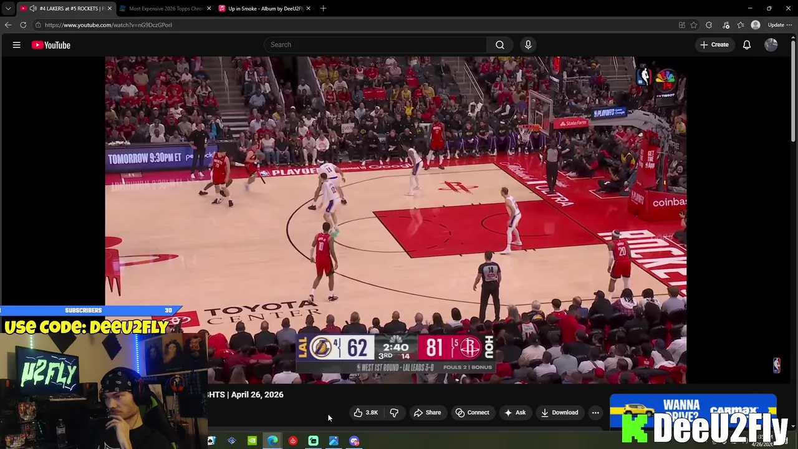This screenshot has width=798, height=449.
Task: Dislike the video
Action: (x=394, y=413)
